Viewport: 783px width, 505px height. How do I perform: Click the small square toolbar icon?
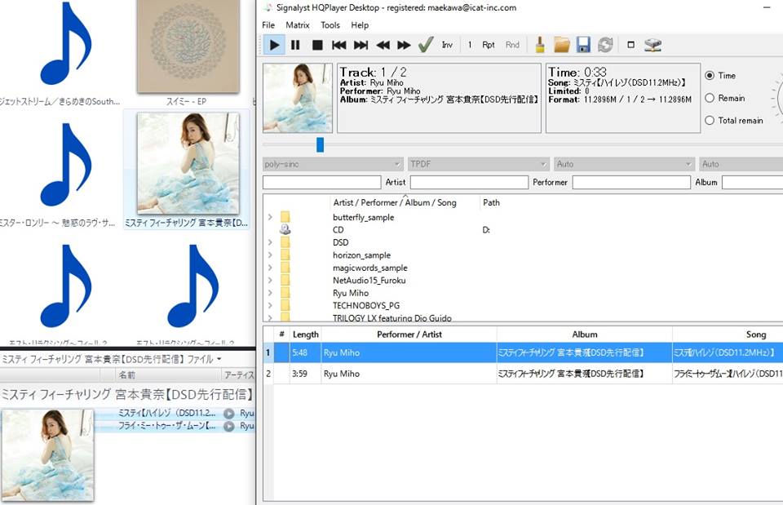click(630, 45)
